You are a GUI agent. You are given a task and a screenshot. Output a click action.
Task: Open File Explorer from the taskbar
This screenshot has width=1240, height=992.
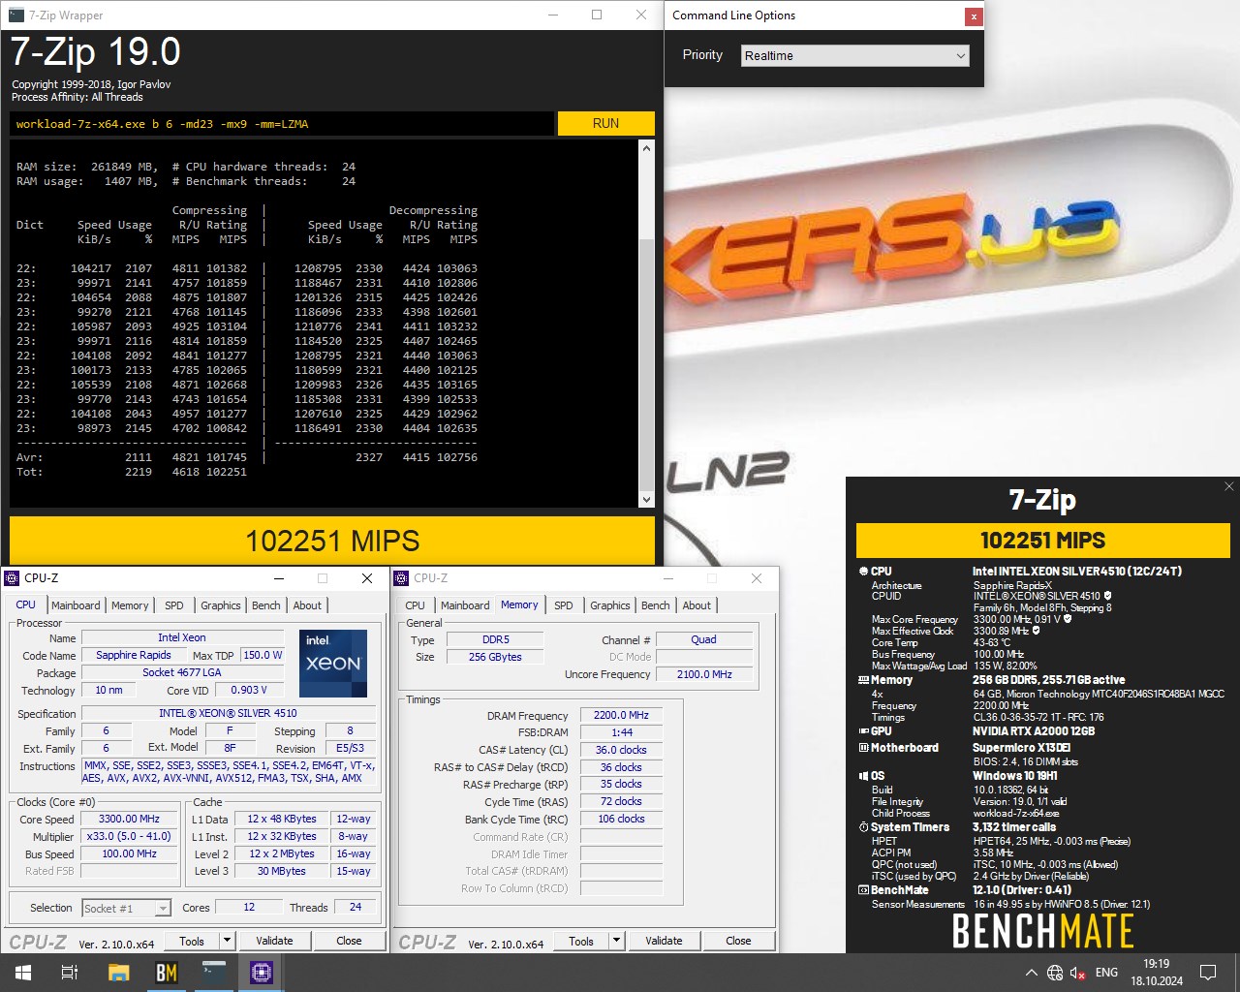[x=118, y=972]
